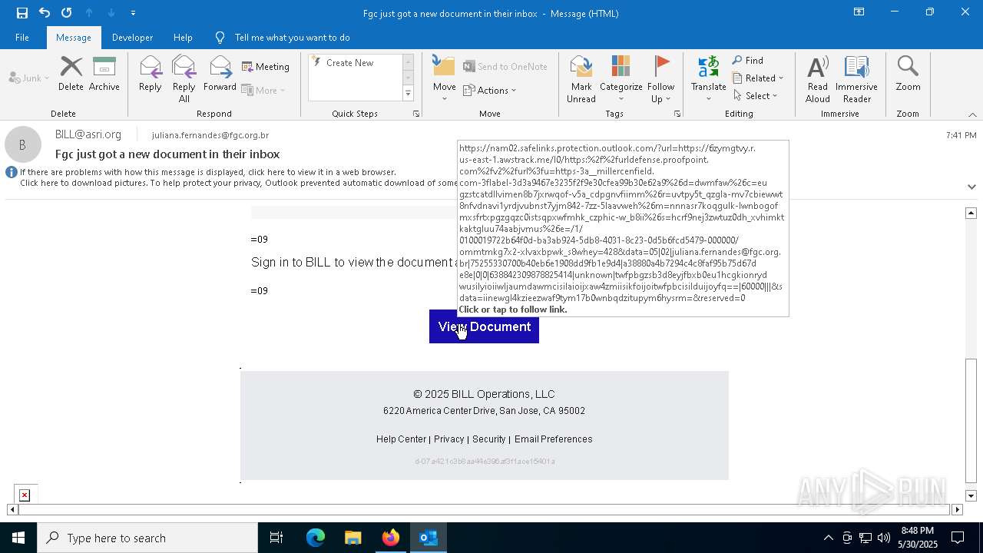Open the Junk dropdown

pos(29,78)
